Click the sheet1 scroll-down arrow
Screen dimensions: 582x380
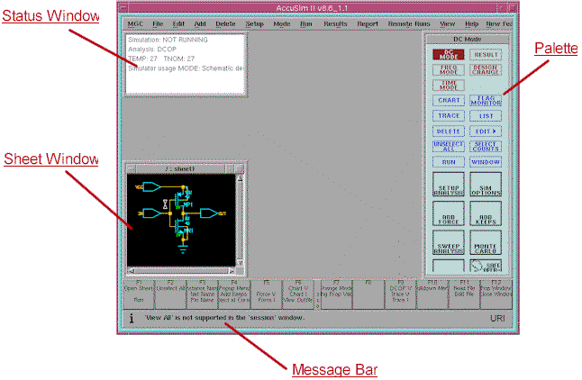click(x=240, y=262)
